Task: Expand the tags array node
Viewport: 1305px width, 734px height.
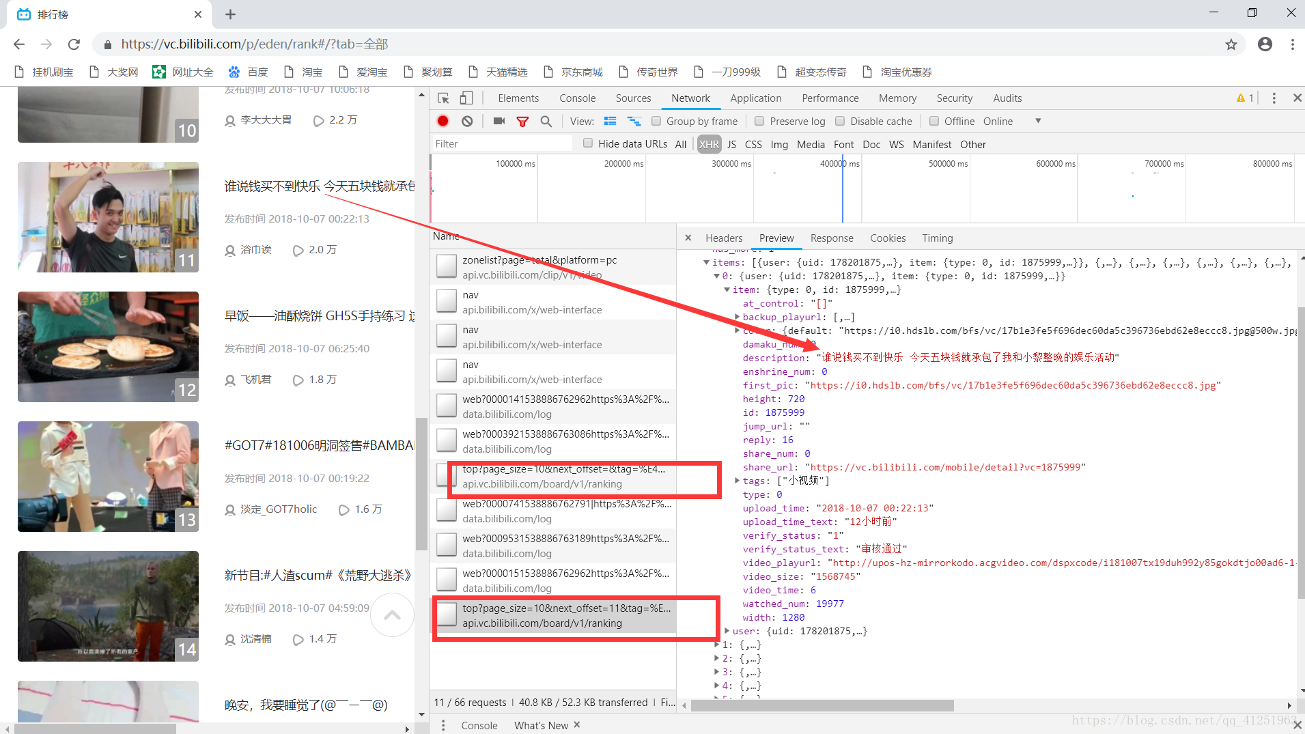Action: click(737, 481)
